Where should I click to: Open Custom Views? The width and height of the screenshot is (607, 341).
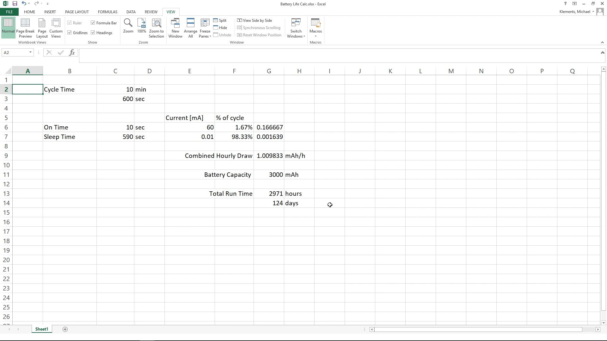click(x=56, y=27)
